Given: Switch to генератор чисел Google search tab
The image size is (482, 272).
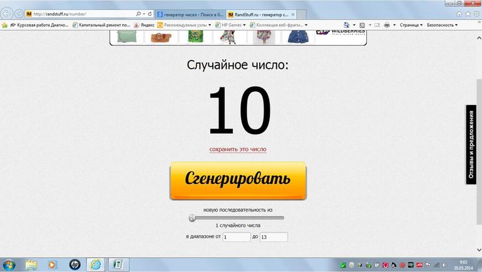Looking at the screenshot, I should (x=190, y=14).
